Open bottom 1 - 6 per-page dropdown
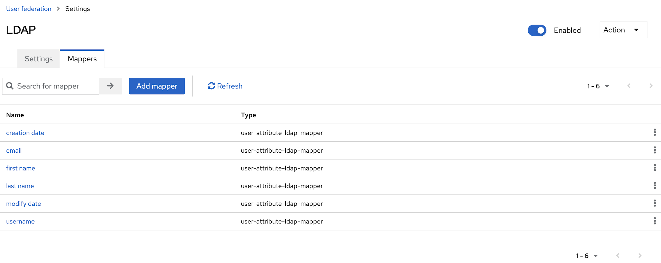Screen dimensions: 661x263 pyautogui.click(x=587, y=256)
